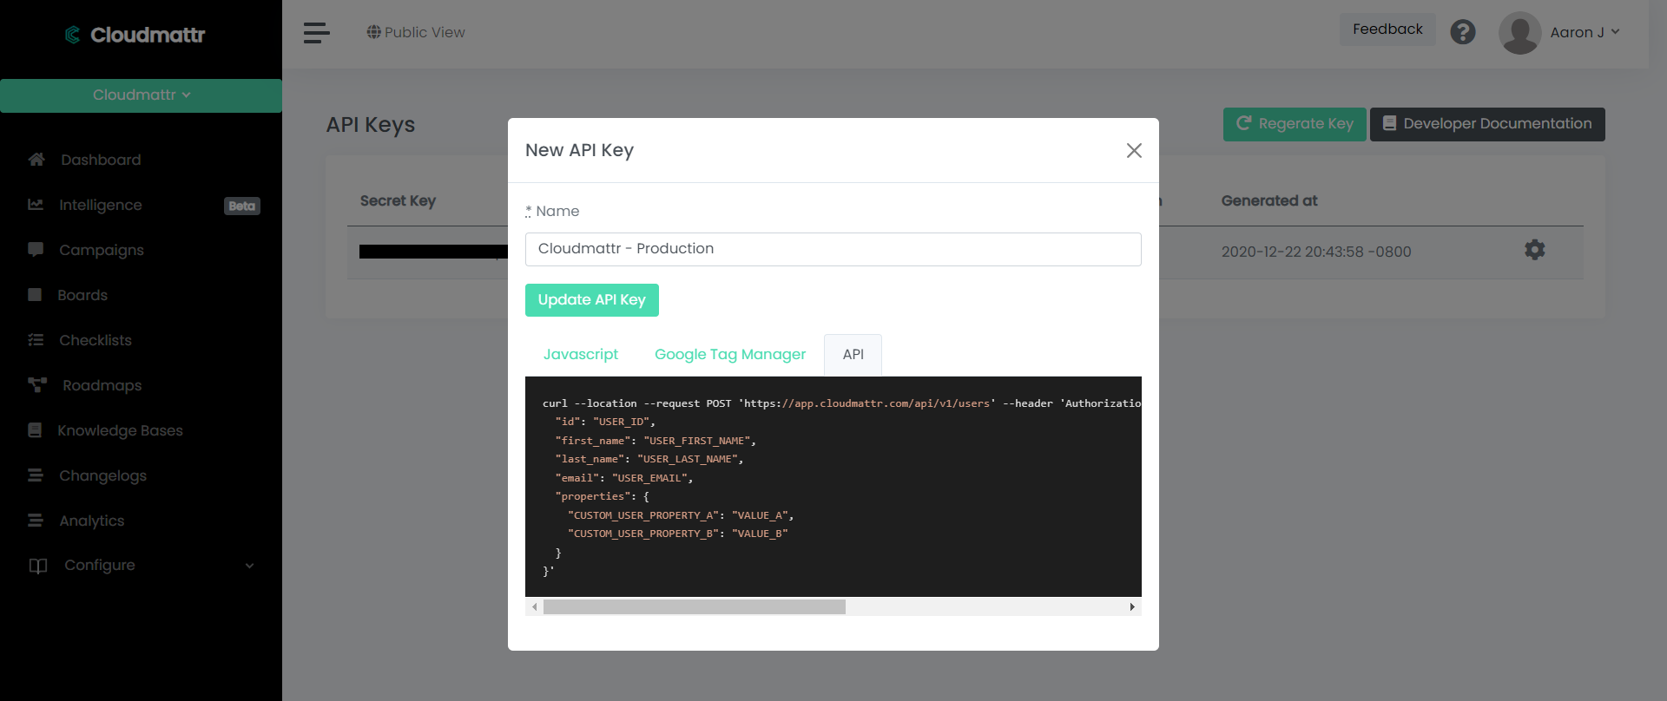The height and width of the screenshot is (701, 1667).
Task: Click the refresh icon on Regerate Key
Action: pos(1243,123)
